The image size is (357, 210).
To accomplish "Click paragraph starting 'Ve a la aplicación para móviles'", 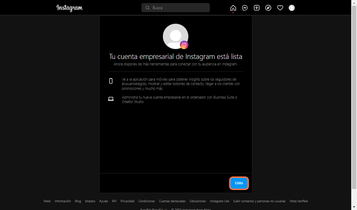I will pos(181,84).
